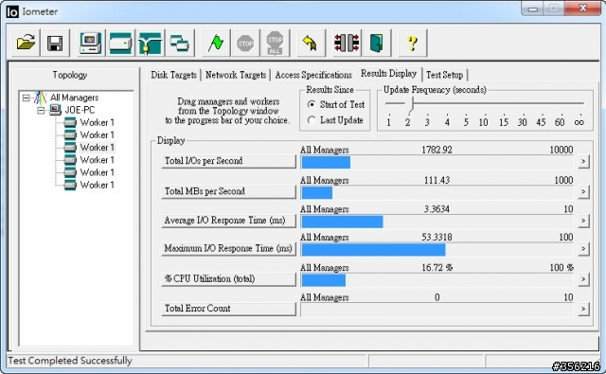
Task: Click the 53.3318 response time value
Action: 437,237
